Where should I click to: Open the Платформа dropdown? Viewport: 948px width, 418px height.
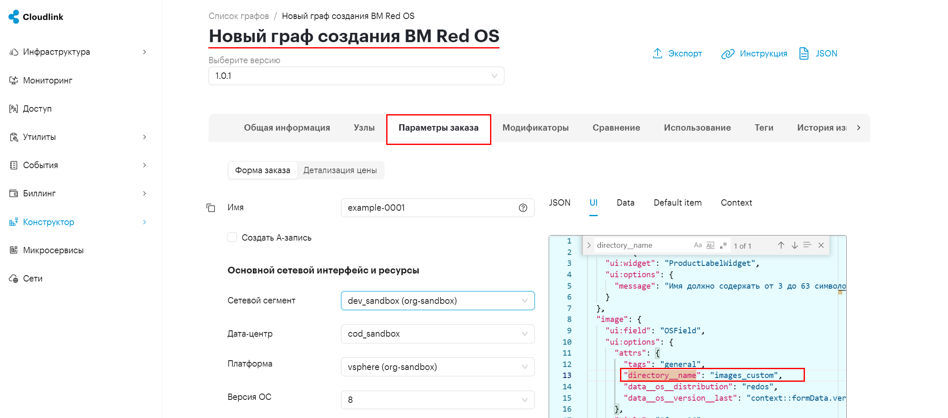[x=438, y=367]
